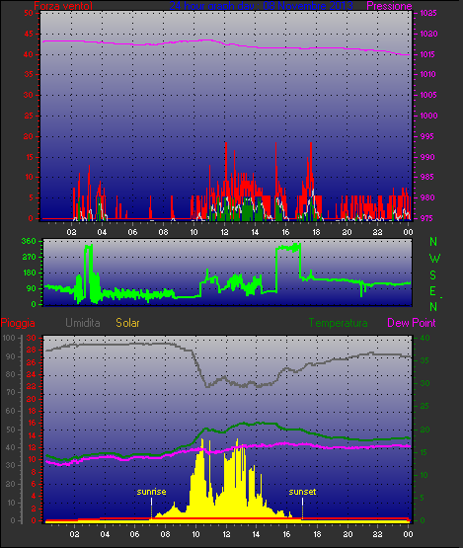The height and width of the screenshot is (548, 463).
Task: Click the 270 value on direction axis
Action: (29, 257)
